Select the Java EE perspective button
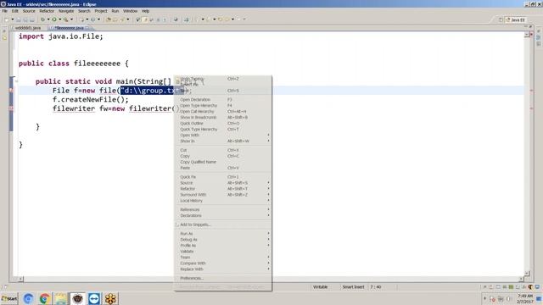The height and width of the screenshot is (305, 543). (516, 19)
